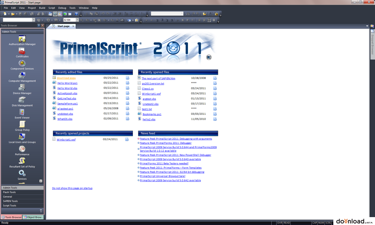
Task: Open the Debug menu
Action: point(62,8)
